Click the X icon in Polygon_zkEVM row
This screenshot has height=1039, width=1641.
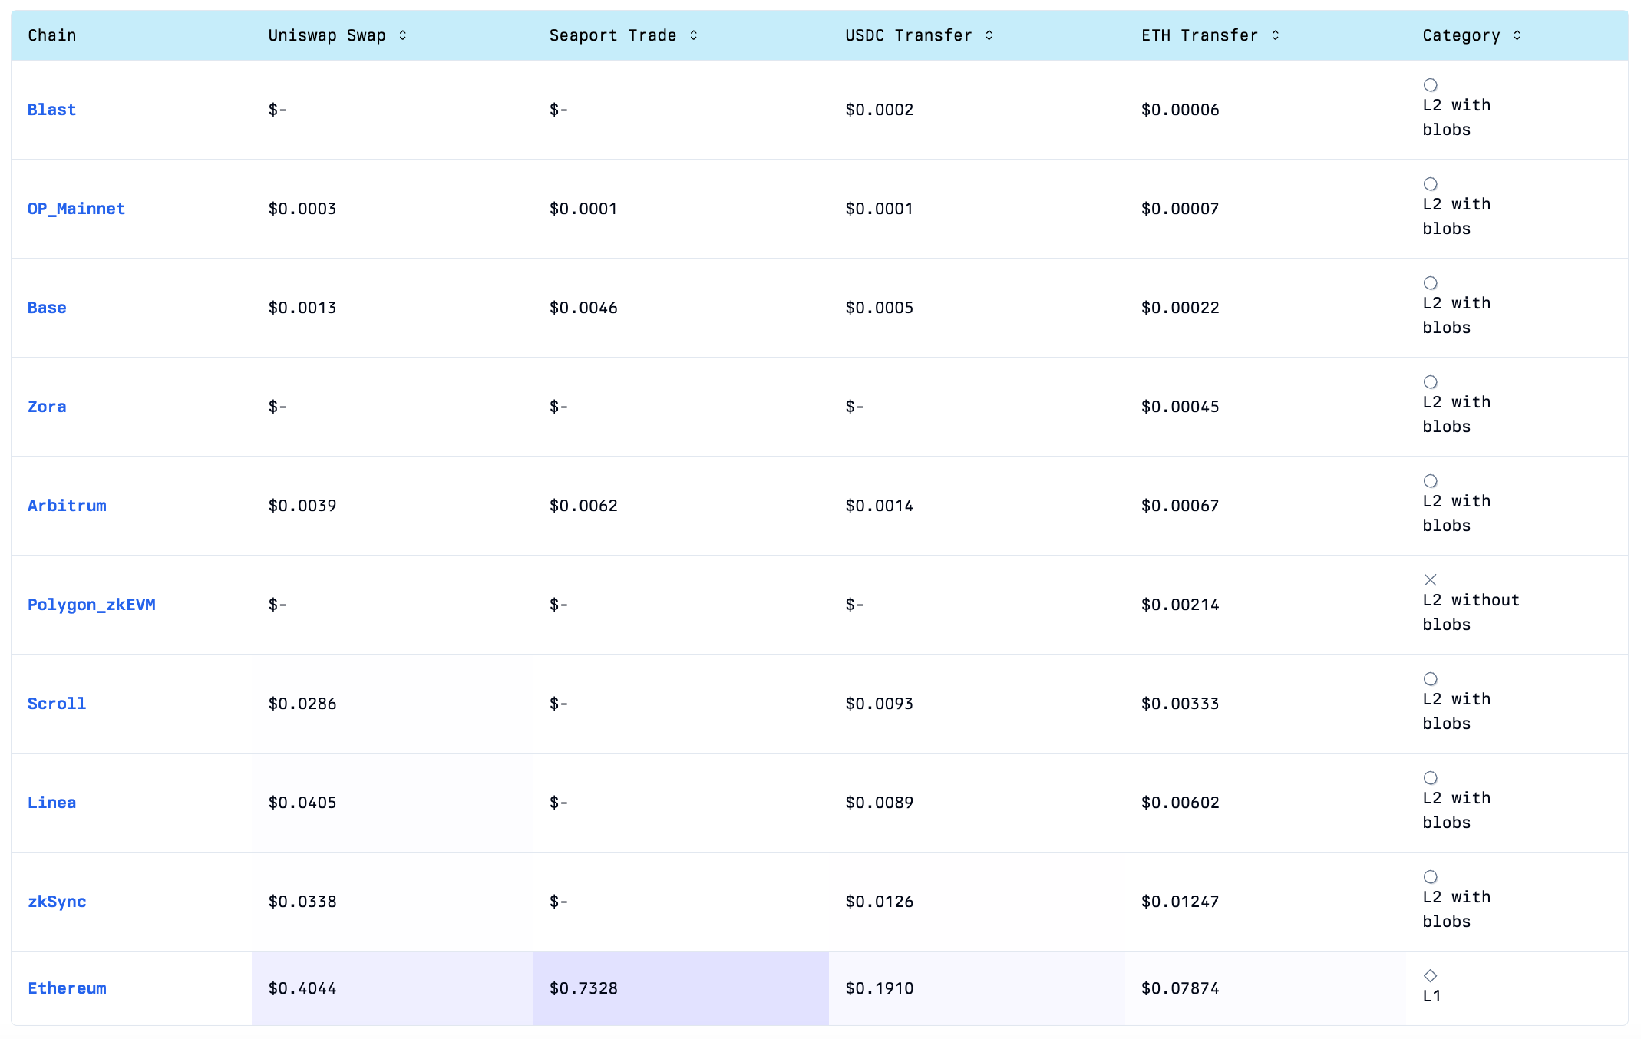(x=1430, y=580)
